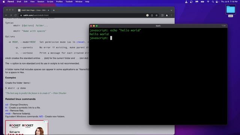Image resolution: width=240 pixels, height=135 pixels.
Task: Open Spotlight search icon
Action: (x=213, y=1)
